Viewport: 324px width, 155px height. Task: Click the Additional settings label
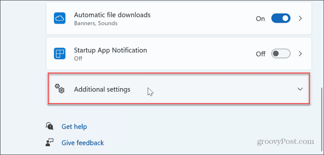click(102, 89)
